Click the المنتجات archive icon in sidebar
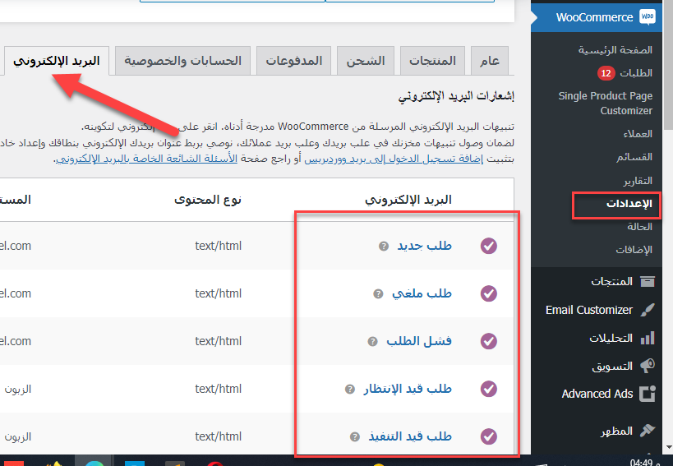673x466 pixels. click(648, 281)
